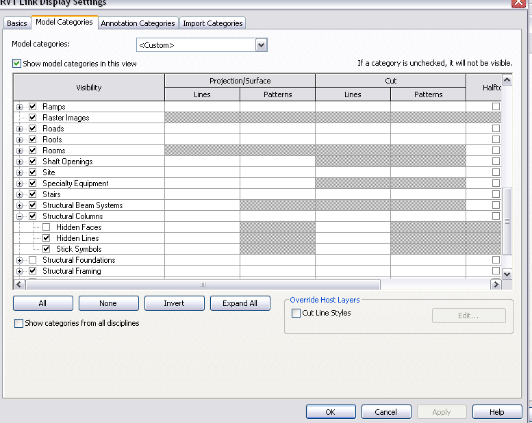Check the Structural Foundations visibility box
Viewport: 532px width, 423px height.
(32, 260)
